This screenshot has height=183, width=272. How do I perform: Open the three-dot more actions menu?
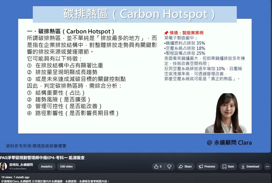click(x=267, y=166)
